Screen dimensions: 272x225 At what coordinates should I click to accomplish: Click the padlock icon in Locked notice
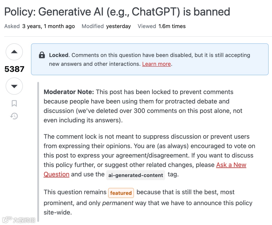(x=42, y=55)
